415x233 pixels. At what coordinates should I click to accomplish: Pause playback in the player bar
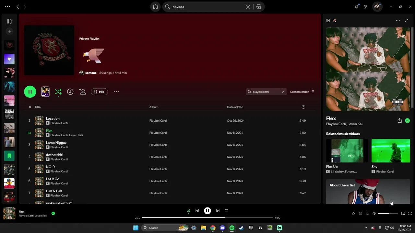tap(207, 211)
